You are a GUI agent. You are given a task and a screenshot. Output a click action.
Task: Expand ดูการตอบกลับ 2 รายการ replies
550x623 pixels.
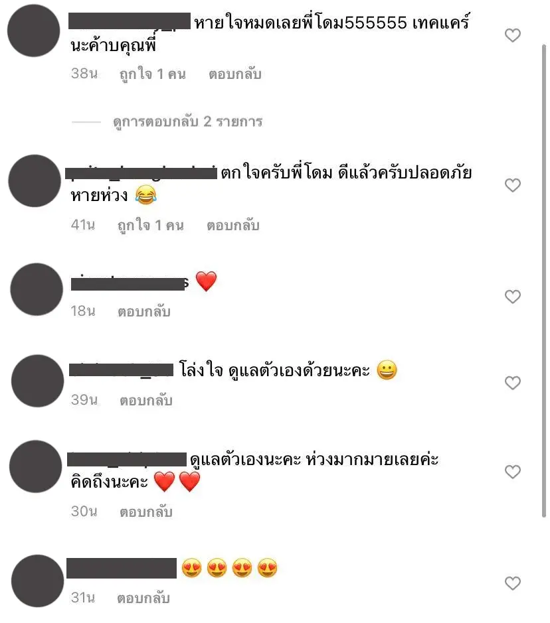click(188, 121)
